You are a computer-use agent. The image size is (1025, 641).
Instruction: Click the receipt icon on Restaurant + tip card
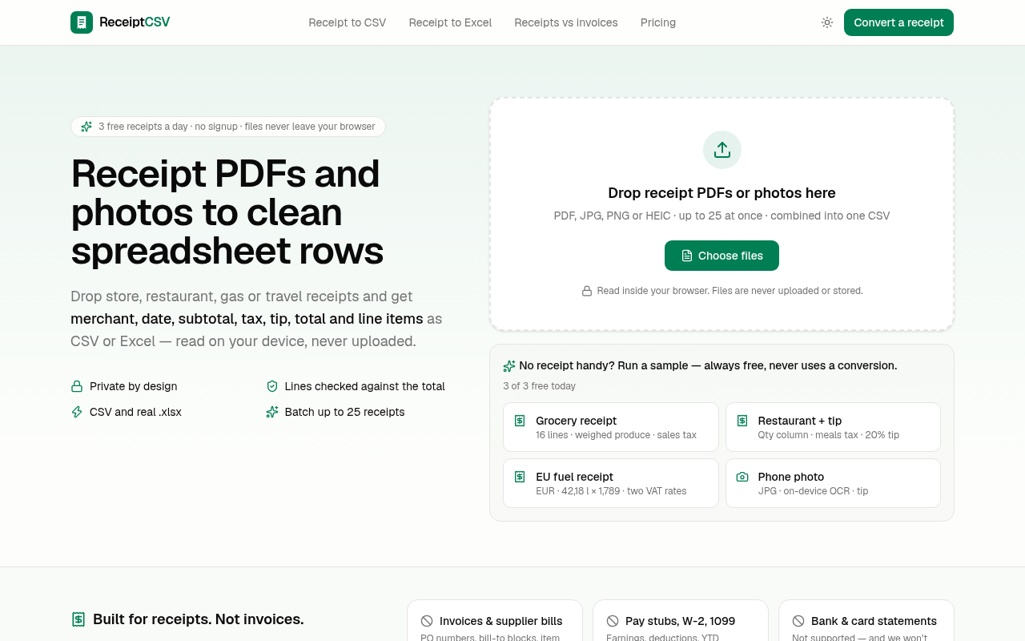click(x=742, y=421)
